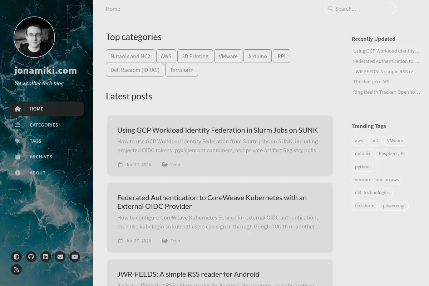Toggle dark/light theme mode icon
Image resolution: width=429 pixels, height=286 pixels.
16,257
